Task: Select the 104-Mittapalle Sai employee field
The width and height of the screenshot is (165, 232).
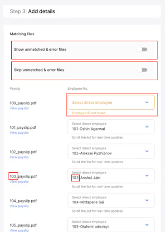Action: (x=111, y=200)
